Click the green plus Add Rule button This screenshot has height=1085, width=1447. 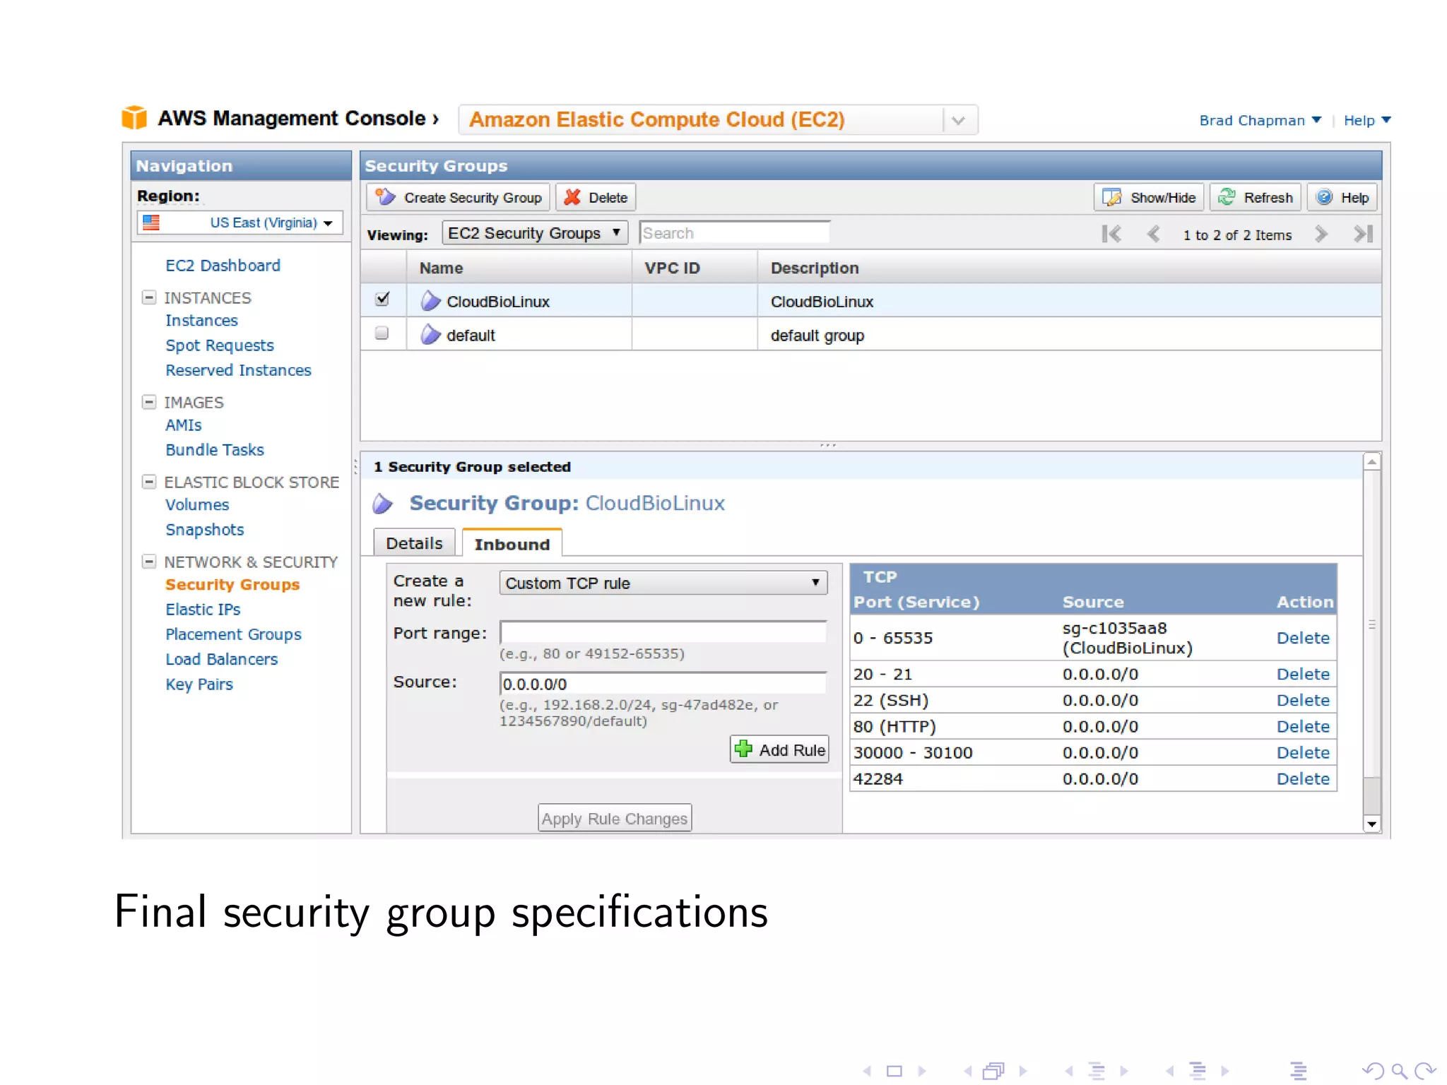779,749
